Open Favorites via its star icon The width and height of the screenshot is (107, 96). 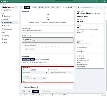point(3,26)
